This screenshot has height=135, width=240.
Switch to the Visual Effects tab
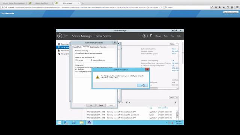click(77, 47)
